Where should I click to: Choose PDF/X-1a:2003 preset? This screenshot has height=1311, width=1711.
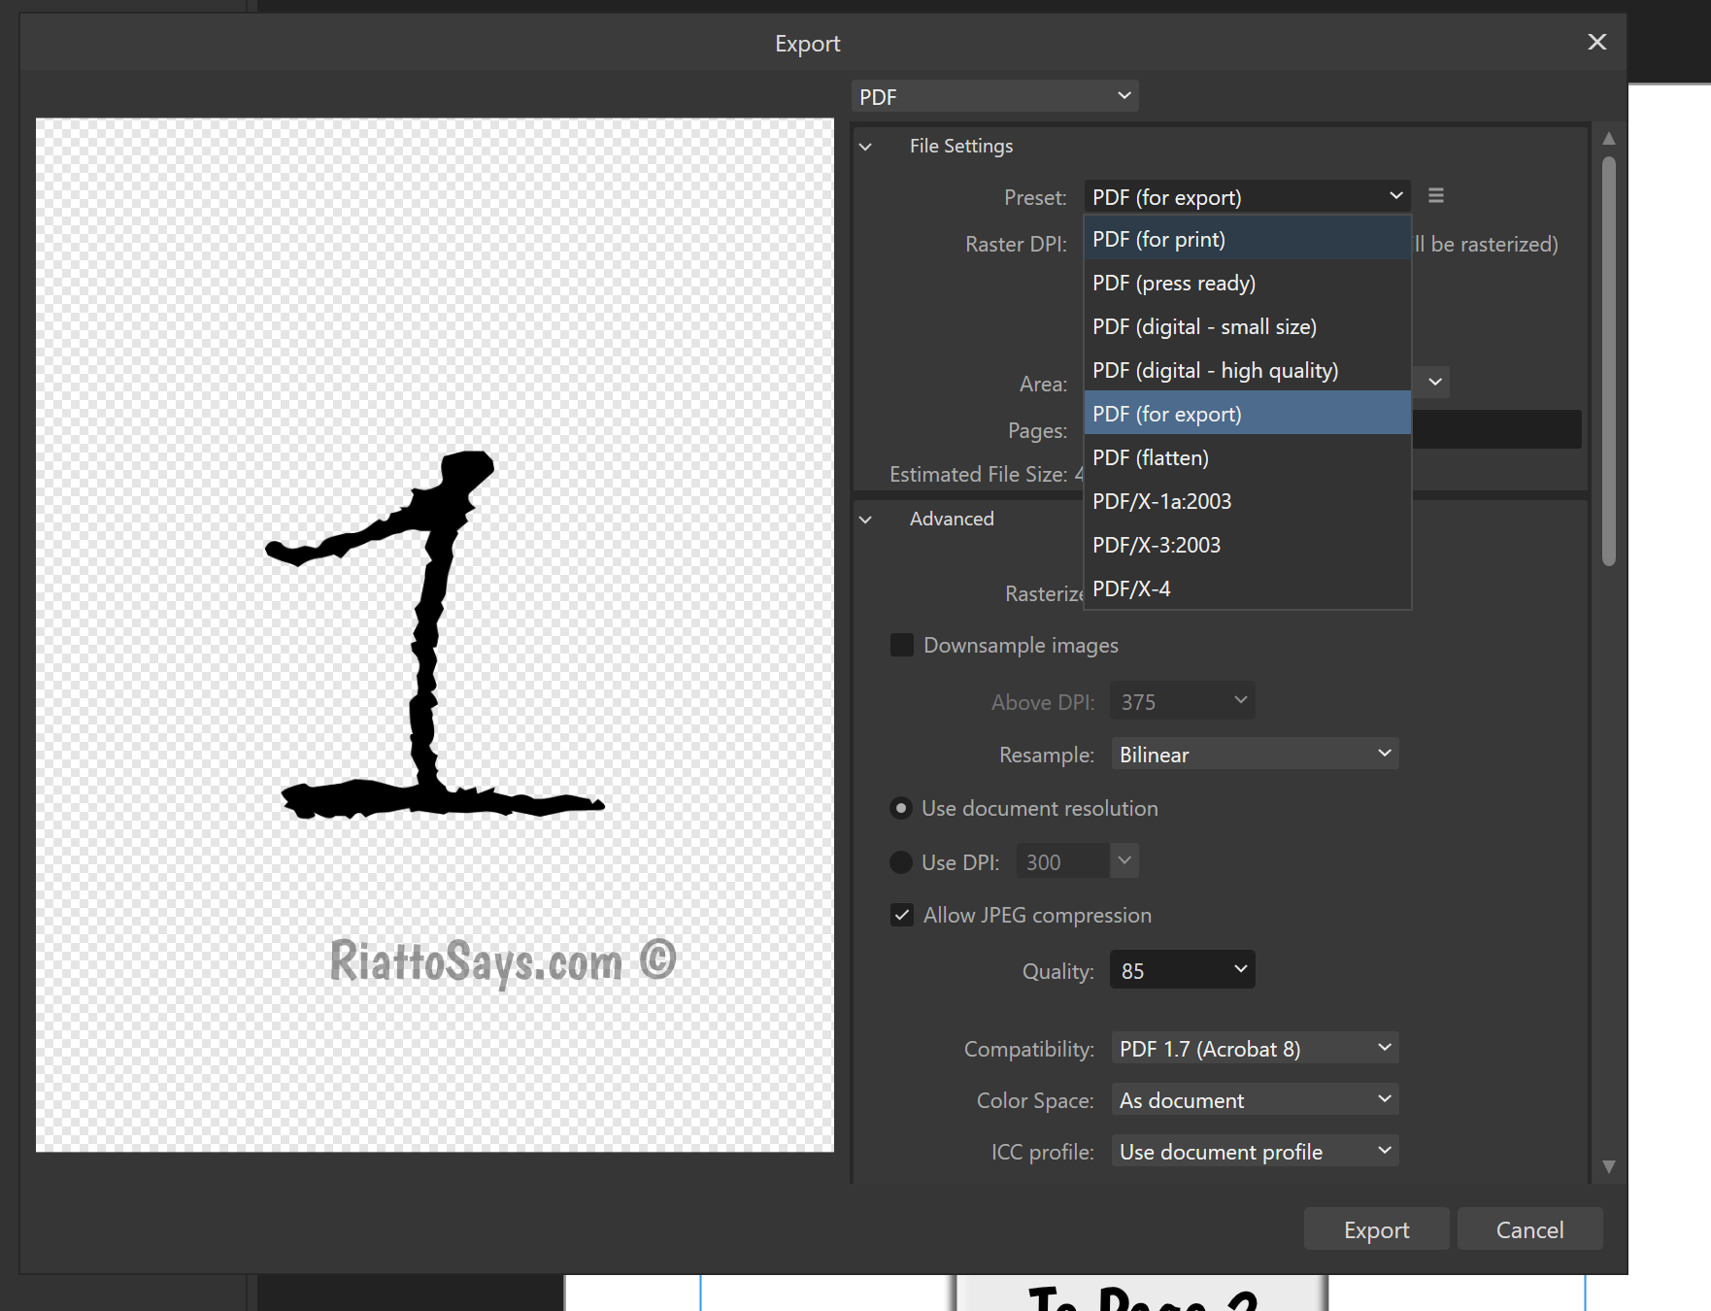pos(1247,501)
